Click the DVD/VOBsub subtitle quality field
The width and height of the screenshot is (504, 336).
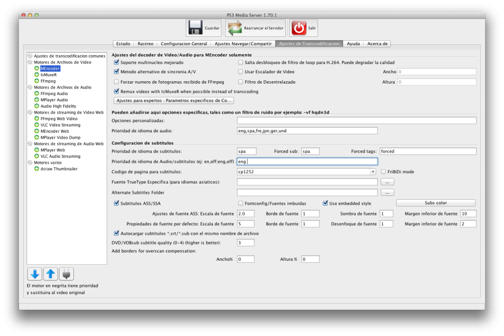coord(245,243)
